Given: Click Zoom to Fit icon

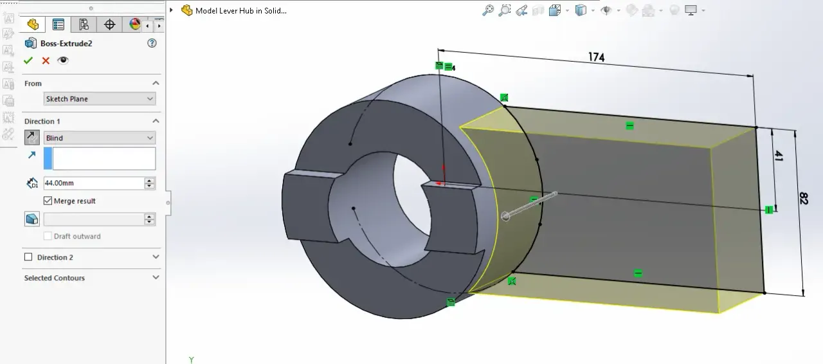Looking at the screenshot, I should (x=489, y=10).
